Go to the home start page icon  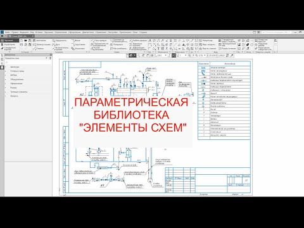click(x=2, y=36)
